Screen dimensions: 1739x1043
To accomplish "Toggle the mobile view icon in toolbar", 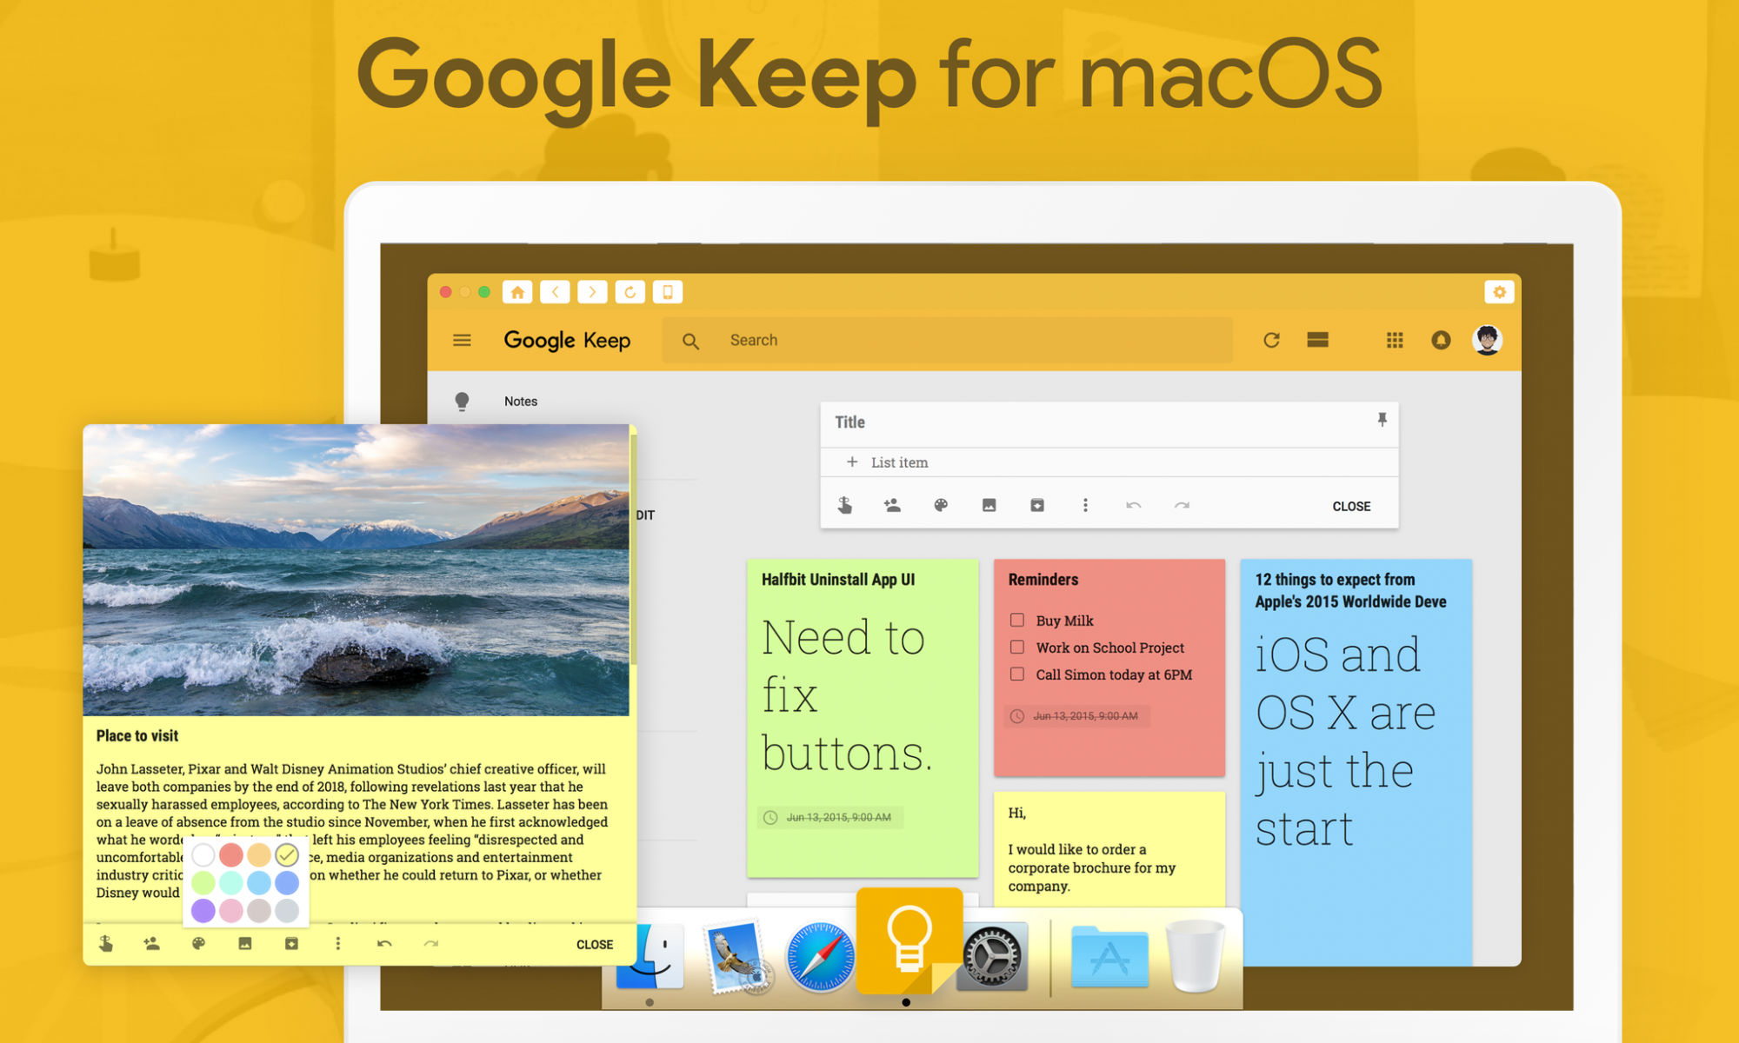I will click(668, 292).
